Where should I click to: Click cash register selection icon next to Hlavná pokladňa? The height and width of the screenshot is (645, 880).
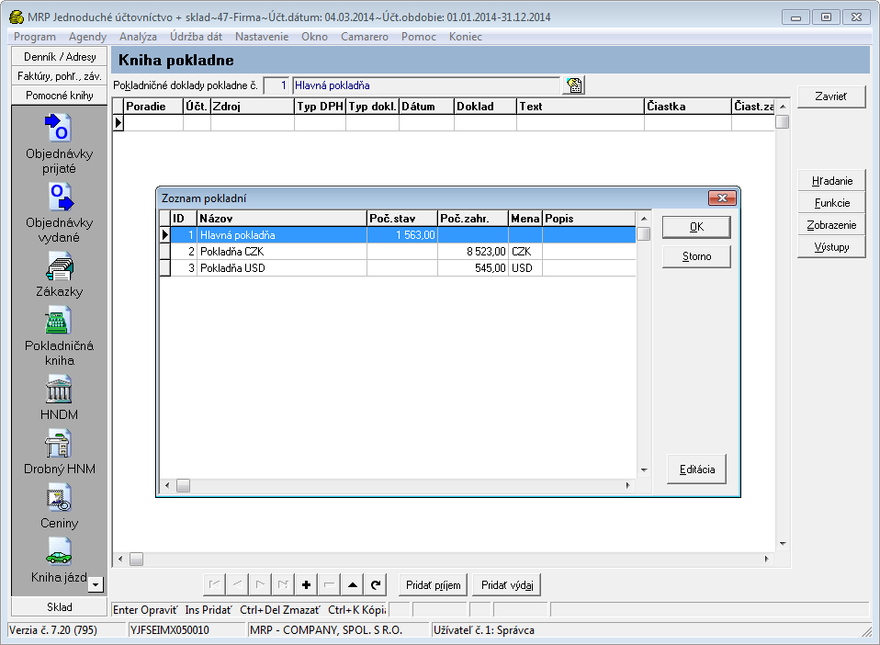coord(574,85)
